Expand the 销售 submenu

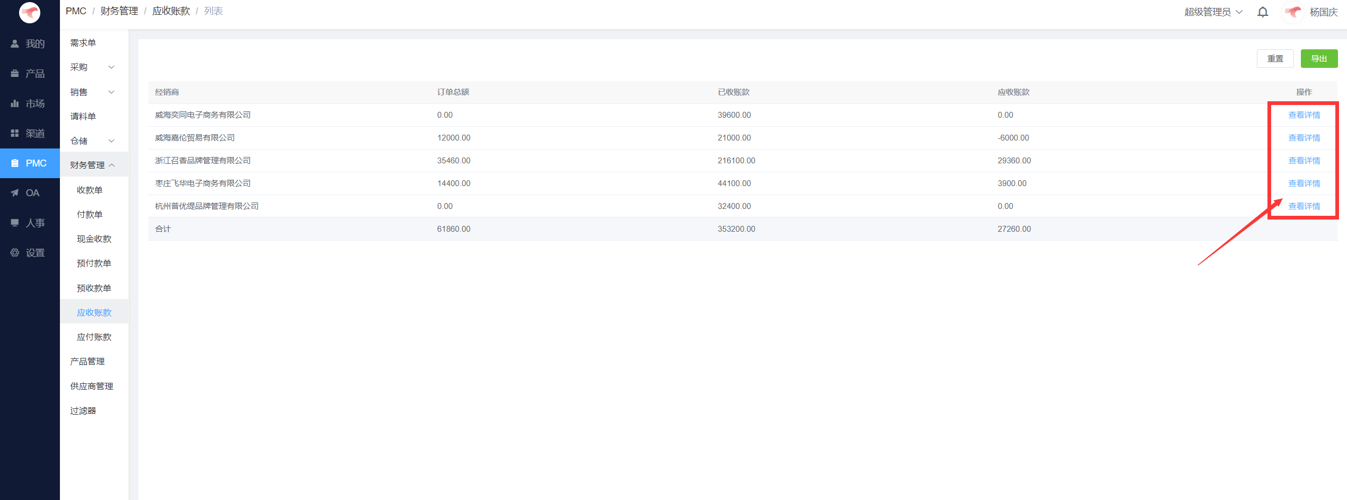click(94, 92)
